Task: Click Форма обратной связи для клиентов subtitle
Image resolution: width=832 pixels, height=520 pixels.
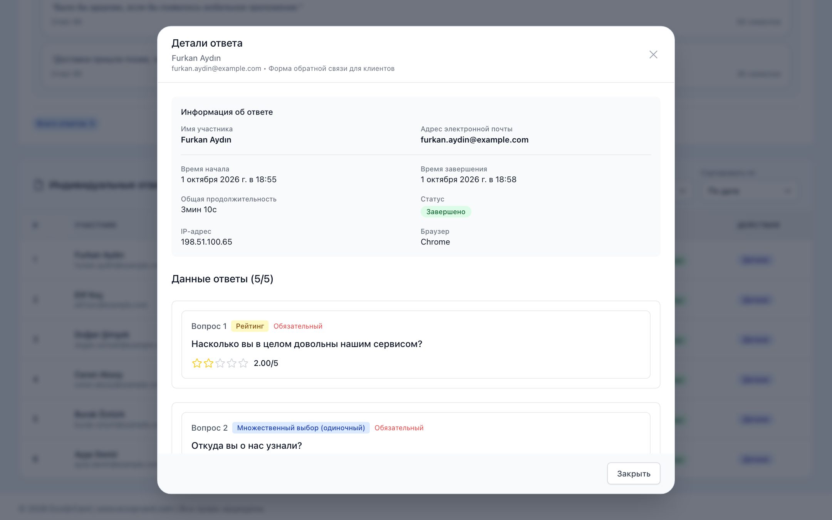Action: coord(331,69)
